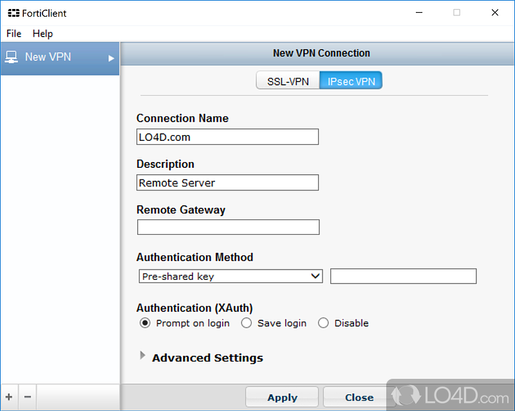Choose the Save login option

[246, 323]
